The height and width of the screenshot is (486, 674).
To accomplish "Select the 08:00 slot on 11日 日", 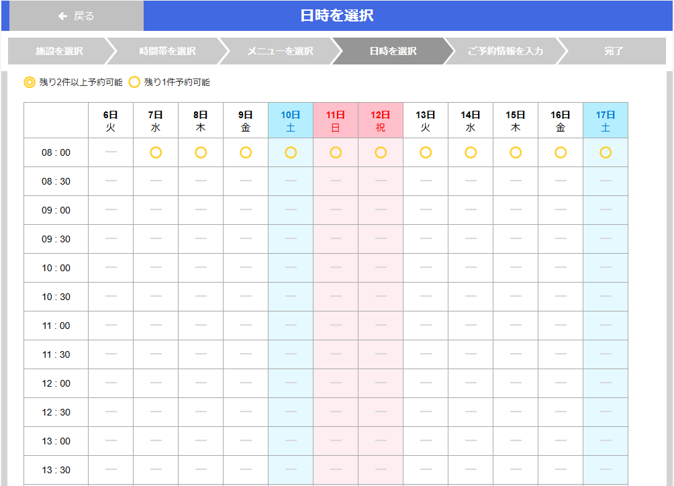I will (x=336, y=152).
